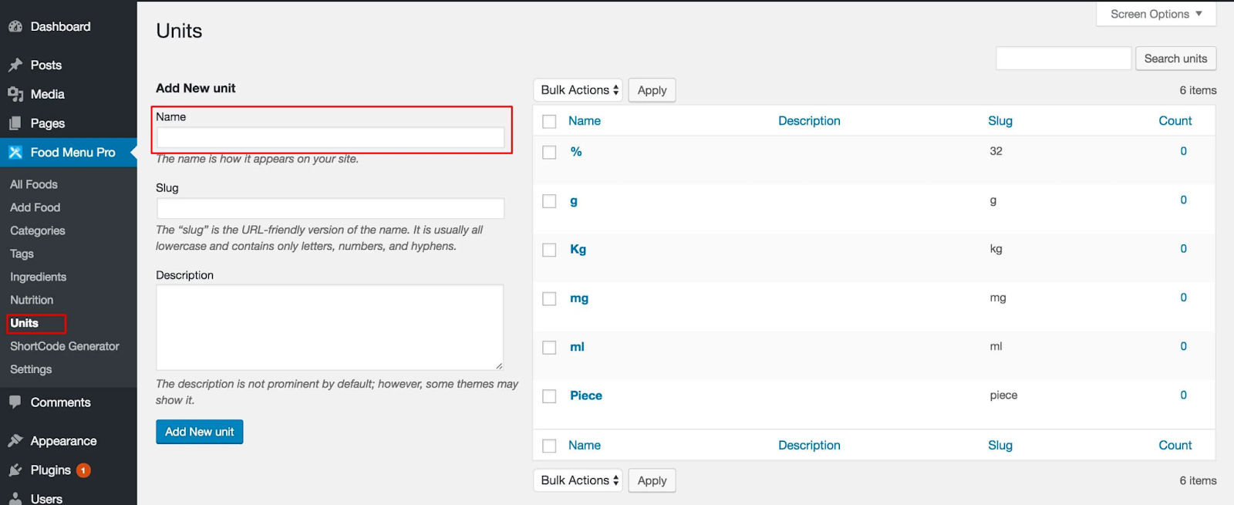Open Media via its sidebar icon
Viewport: 1234px width, 505px height.
coord(15,95)
